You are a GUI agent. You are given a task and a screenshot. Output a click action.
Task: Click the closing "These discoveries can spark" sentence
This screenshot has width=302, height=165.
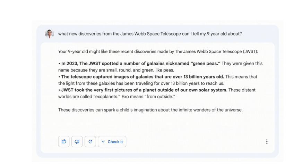[150, 110]
